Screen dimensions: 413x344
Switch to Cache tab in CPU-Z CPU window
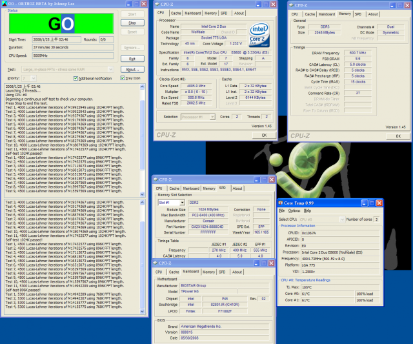point(176,13)
